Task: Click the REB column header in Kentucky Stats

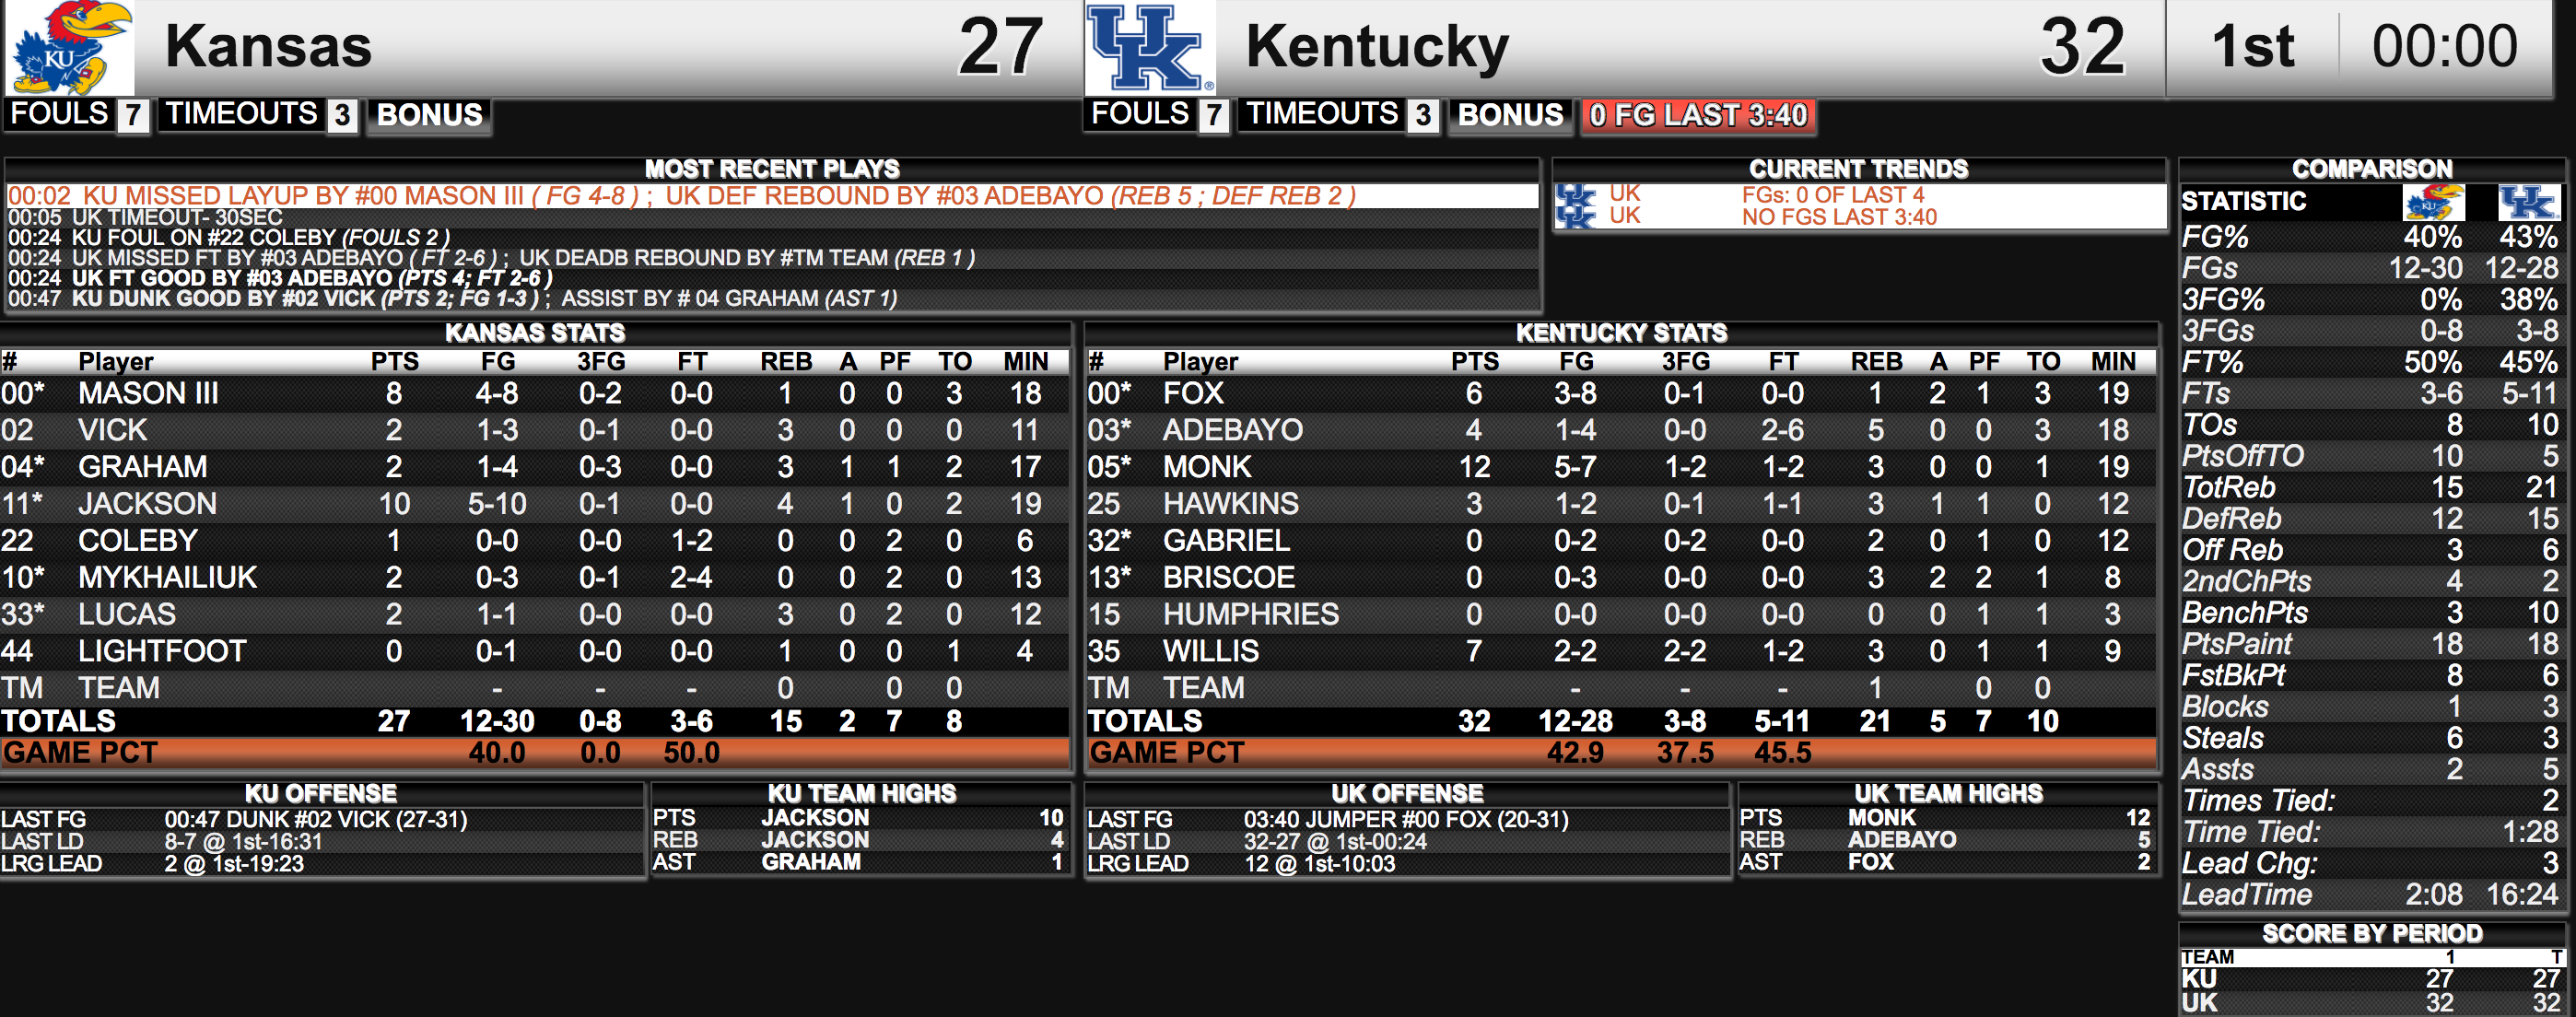Action: click(1876, 362)
